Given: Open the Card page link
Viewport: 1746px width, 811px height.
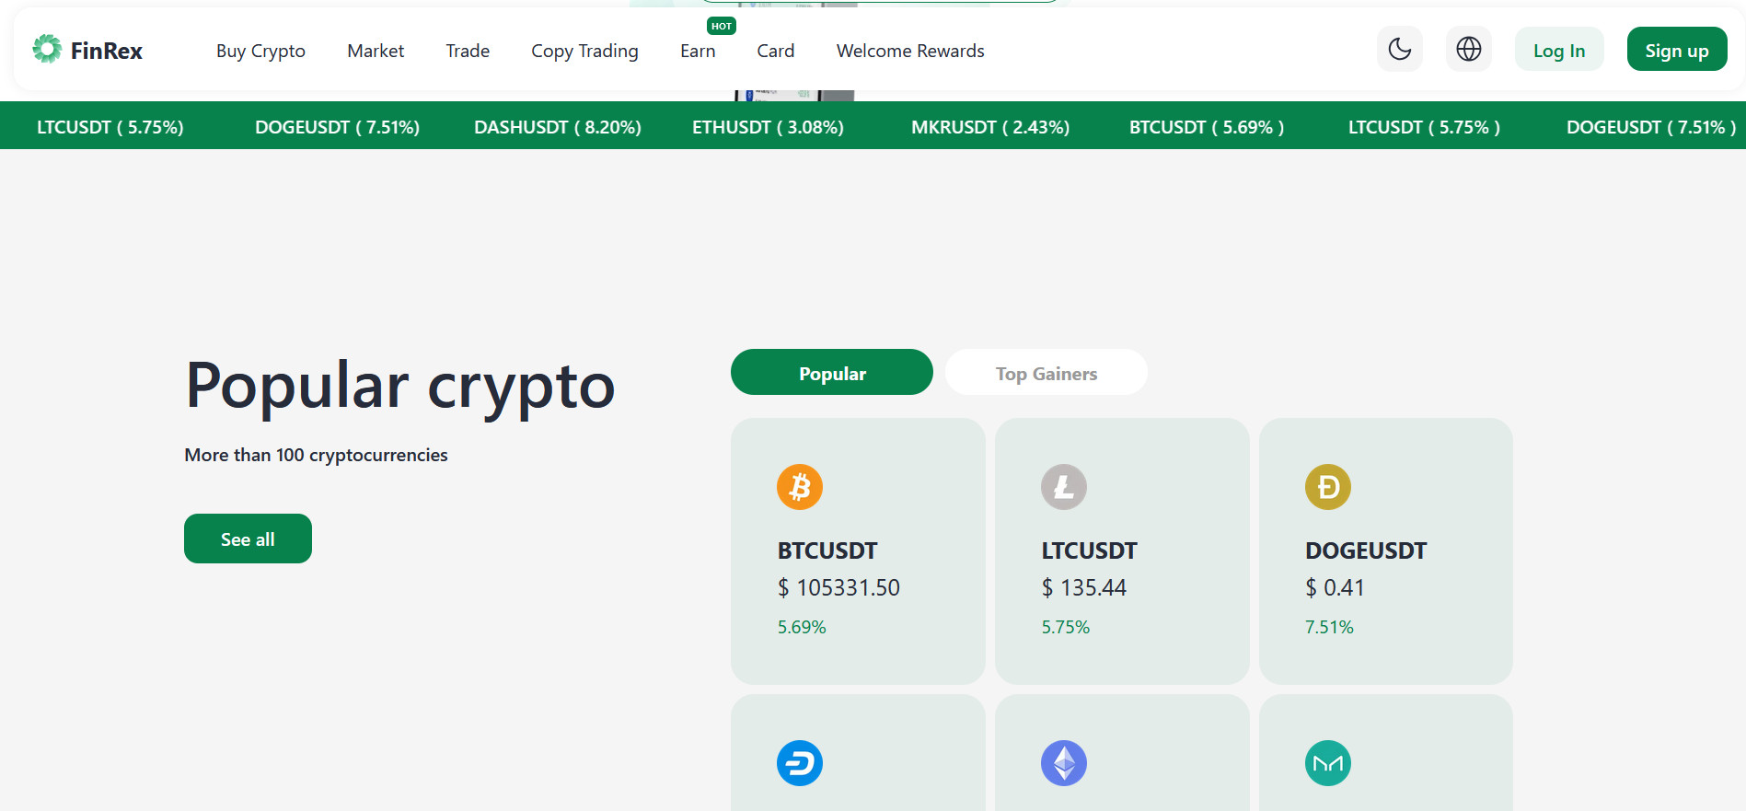Looking at the screenshot, I should point(776,51).
